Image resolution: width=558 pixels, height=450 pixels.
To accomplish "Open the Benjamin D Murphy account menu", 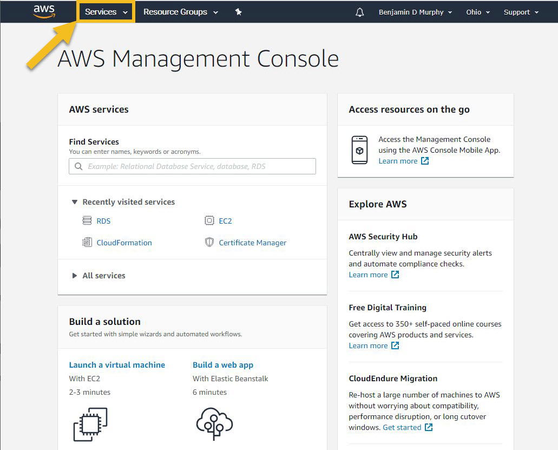I will pos(415,12).
